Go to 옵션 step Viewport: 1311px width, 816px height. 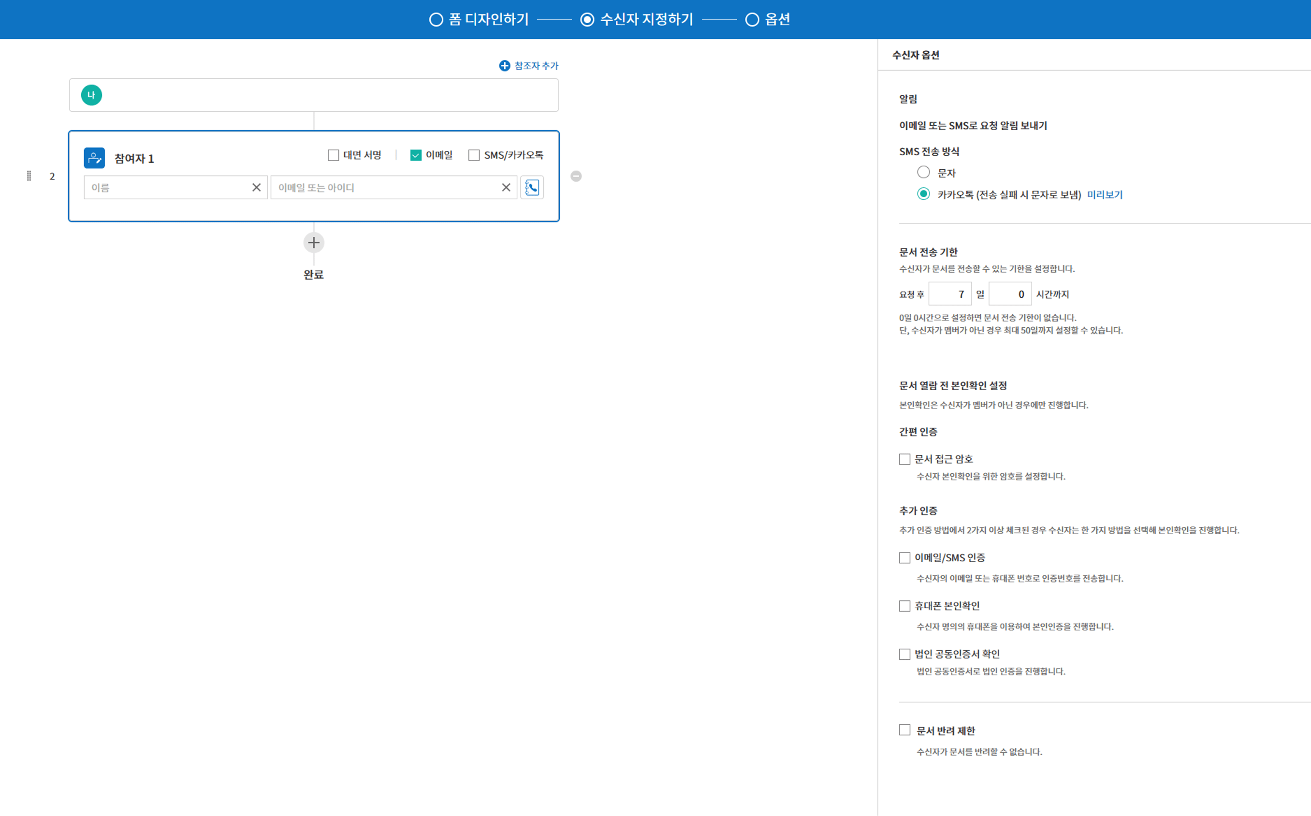[768, 19]
